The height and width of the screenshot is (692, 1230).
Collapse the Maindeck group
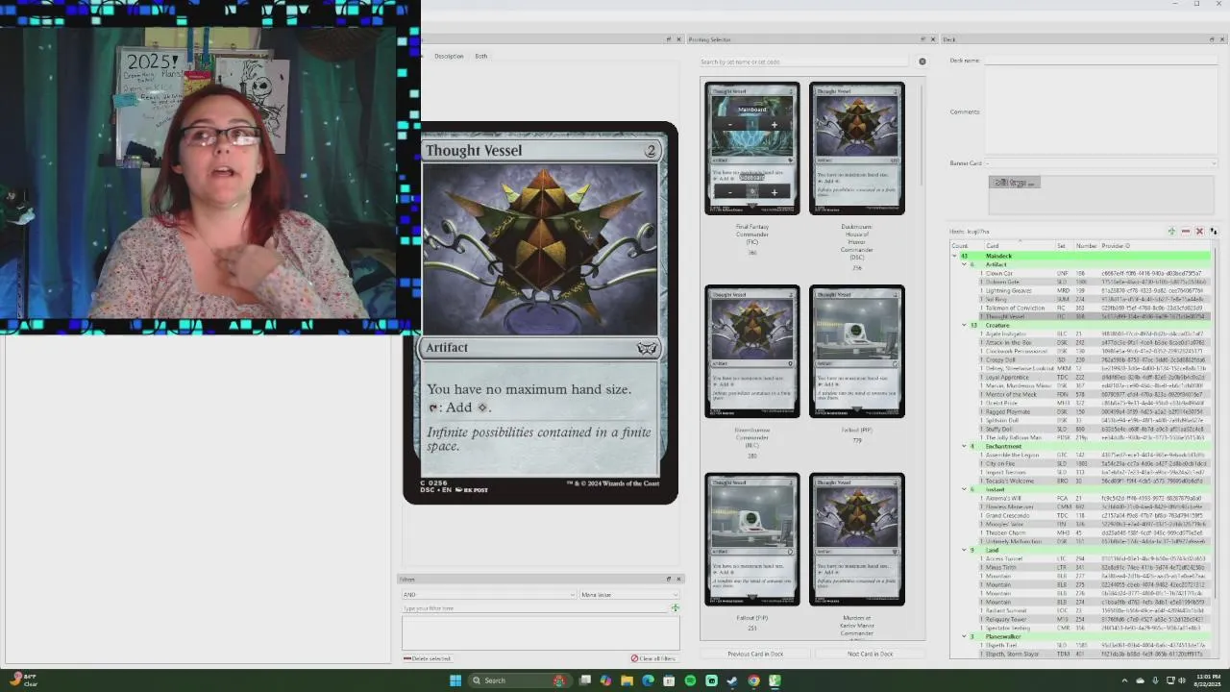(955, 256)
